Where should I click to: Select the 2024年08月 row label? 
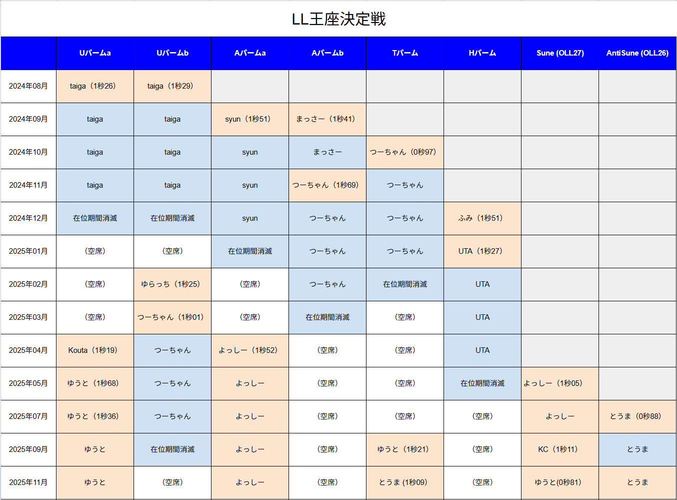pyautogui.click(x=28, y=86)
